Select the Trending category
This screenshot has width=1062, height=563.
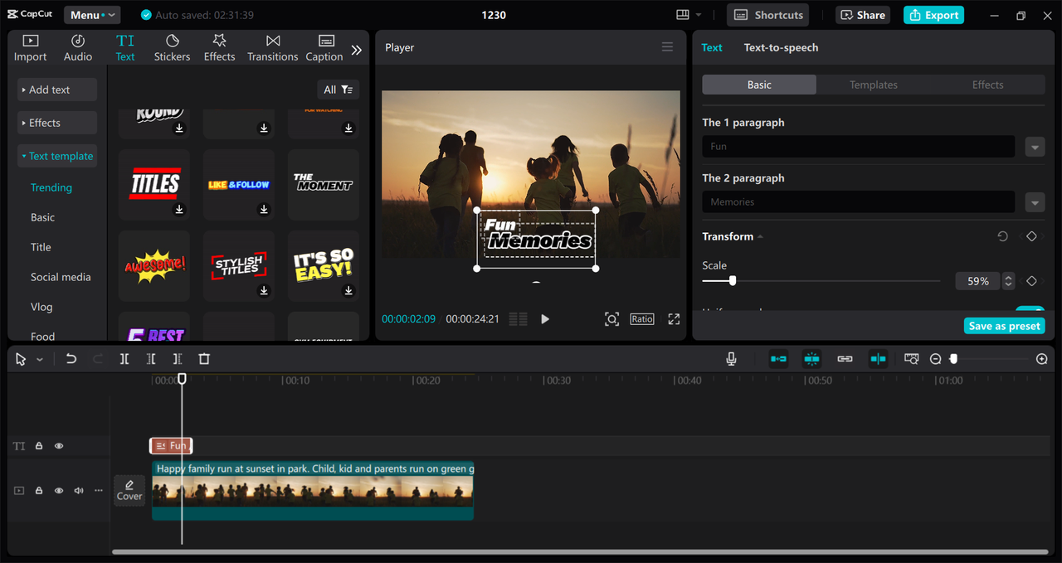click(51, 187)
